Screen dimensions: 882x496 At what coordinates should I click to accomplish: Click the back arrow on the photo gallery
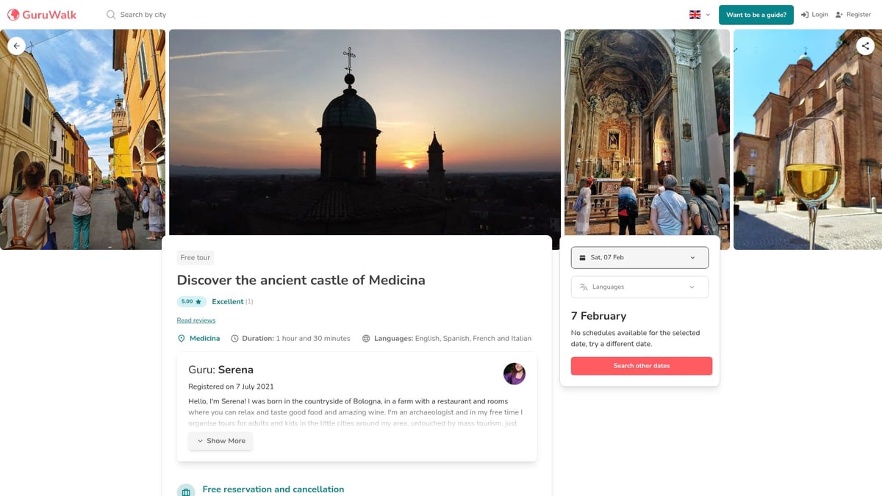pyautogui.click(x=16, y=46)
